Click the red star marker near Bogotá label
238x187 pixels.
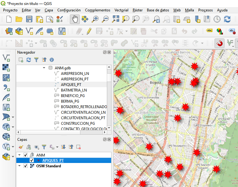point(172,82)
